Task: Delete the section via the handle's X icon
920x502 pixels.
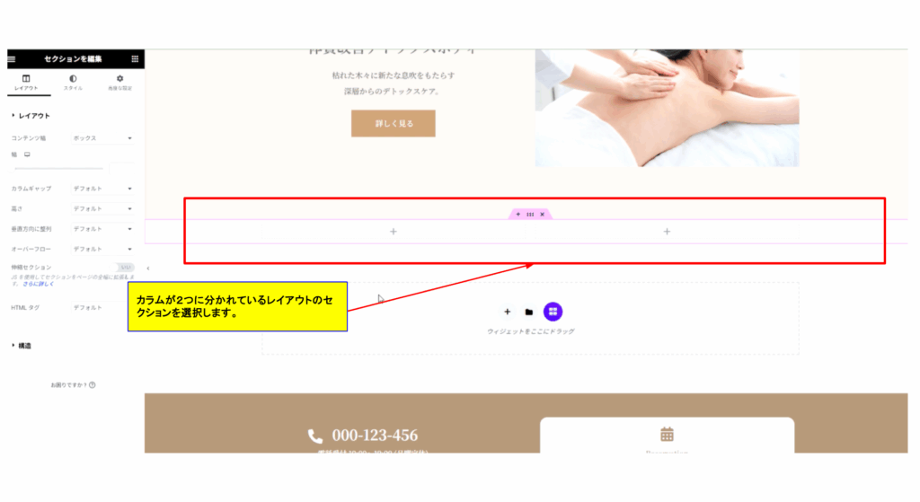Action: pyautogui.click(x=543, y=215)
